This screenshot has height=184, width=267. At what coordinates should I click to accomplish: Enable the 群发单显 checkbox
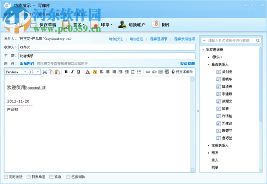coord(29,177)
